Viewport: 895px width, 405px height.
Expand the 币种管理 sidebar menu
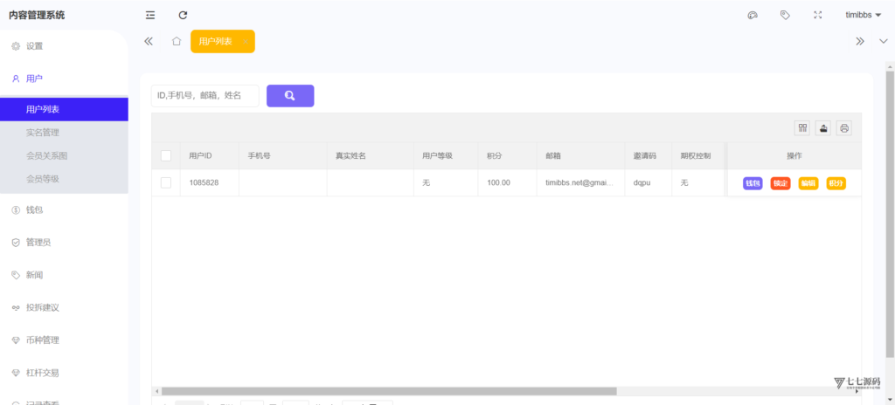(x=64, y=340)
